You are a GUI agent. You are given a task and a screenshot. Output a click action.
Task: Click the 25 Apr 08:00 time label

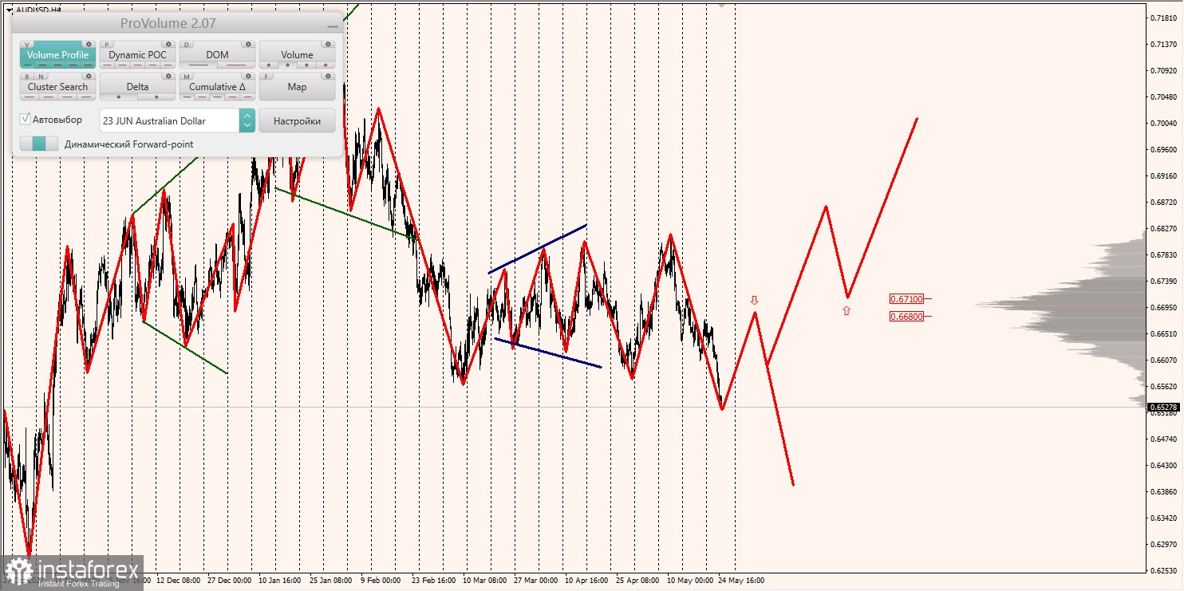[x=638, y=581]
